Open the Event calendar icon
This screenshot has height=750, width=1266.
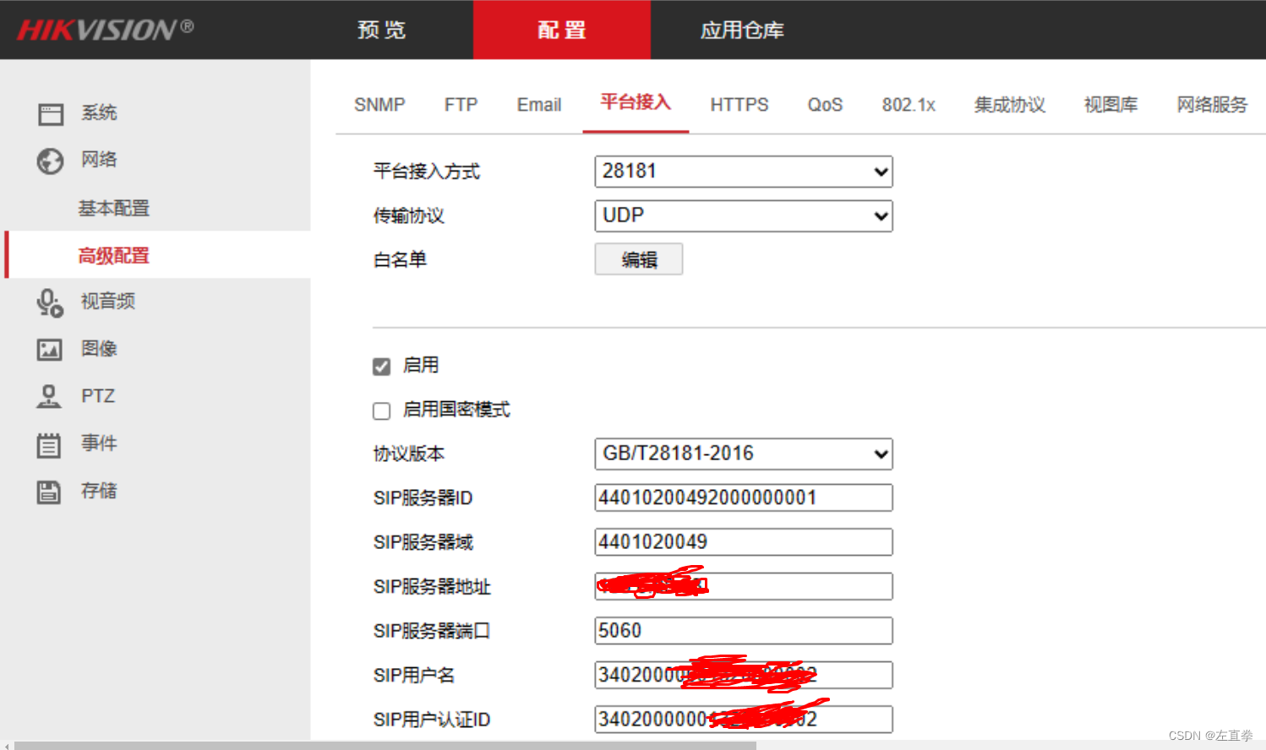coord(49,444)
